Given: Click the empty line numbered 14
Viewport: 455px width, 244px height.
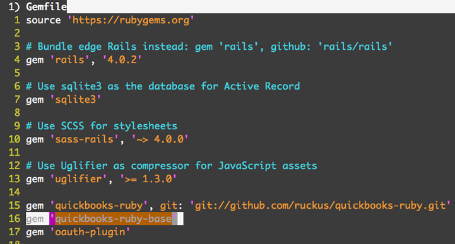Looking at the screenshot, I should coord(15,192).
